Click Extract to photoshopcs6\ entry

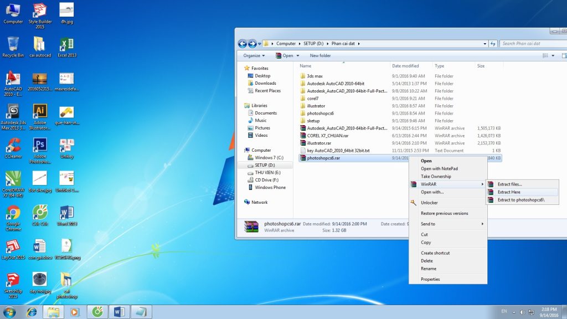coord(520,200)
